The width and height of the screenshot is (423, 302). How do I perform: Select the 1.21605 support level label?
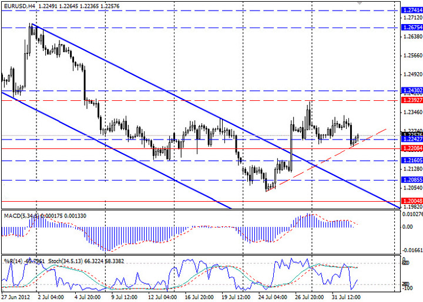pos(411,160)
